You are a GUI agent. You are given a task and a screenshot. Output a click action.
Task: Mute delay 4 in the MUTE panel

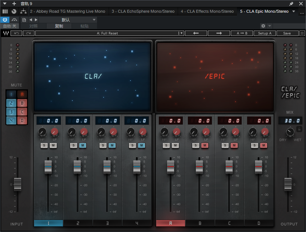pos(11,120)
